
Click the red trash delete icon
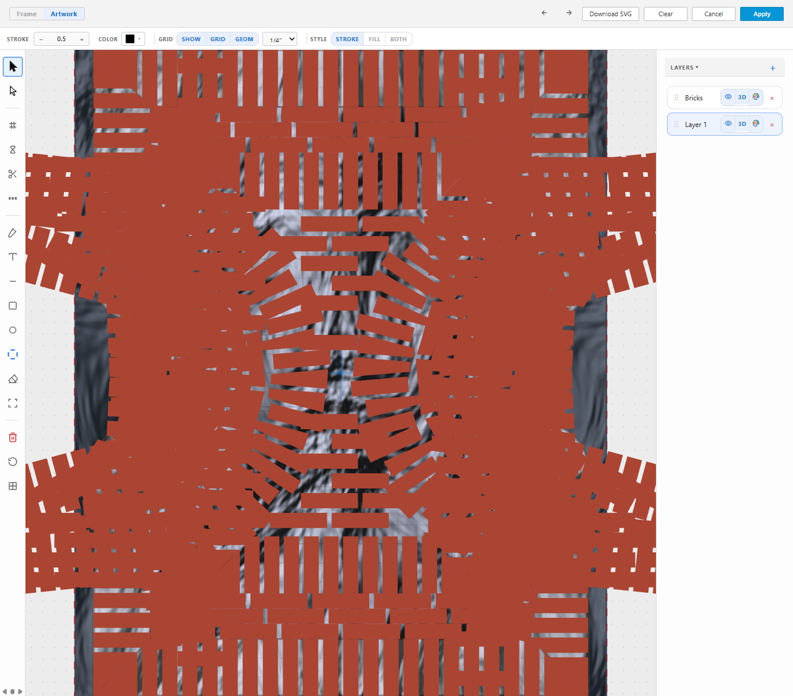(13, 437)
